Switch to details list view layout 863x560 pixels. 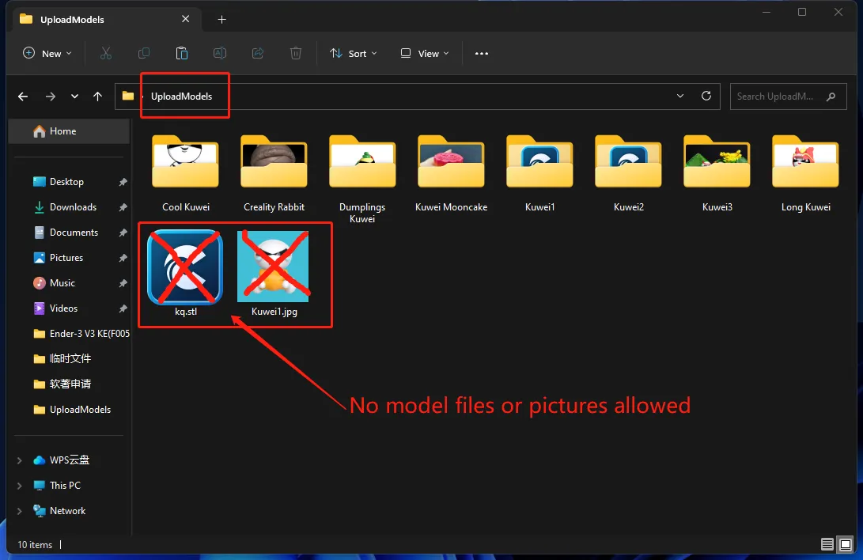click(x=827, y=544)
